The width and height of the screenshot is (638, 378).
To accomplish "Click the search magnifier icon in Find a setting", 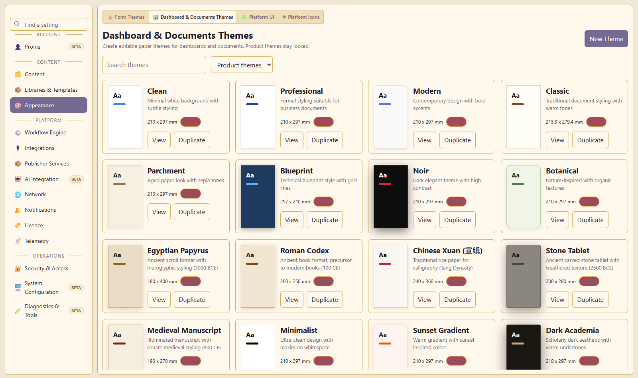I will click(x=17, y=24).
